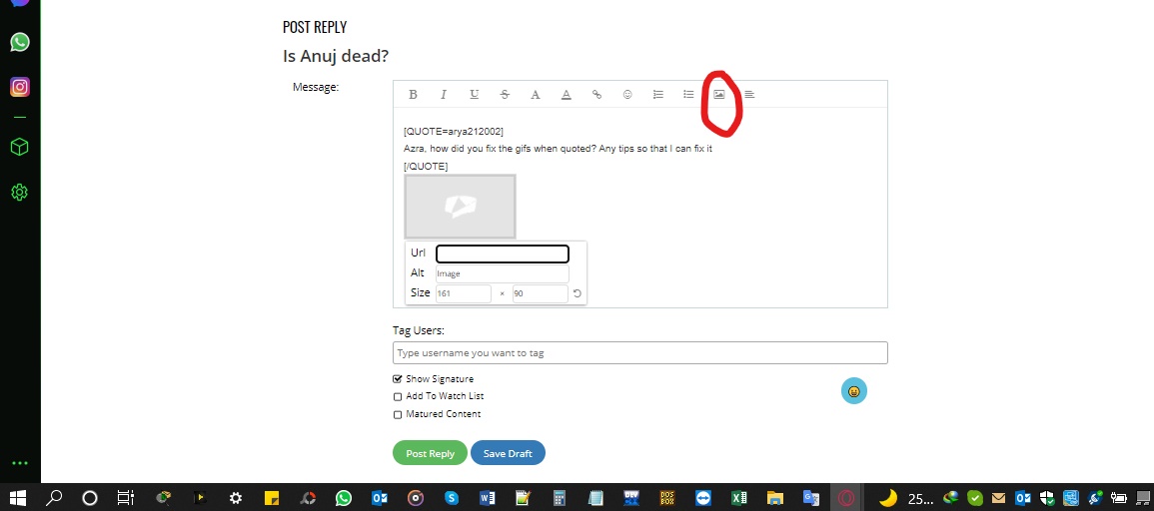The height and width of the screenshot is (511, 1154).
Task: Open Skype from the taskbar
Action: (452, 498)
